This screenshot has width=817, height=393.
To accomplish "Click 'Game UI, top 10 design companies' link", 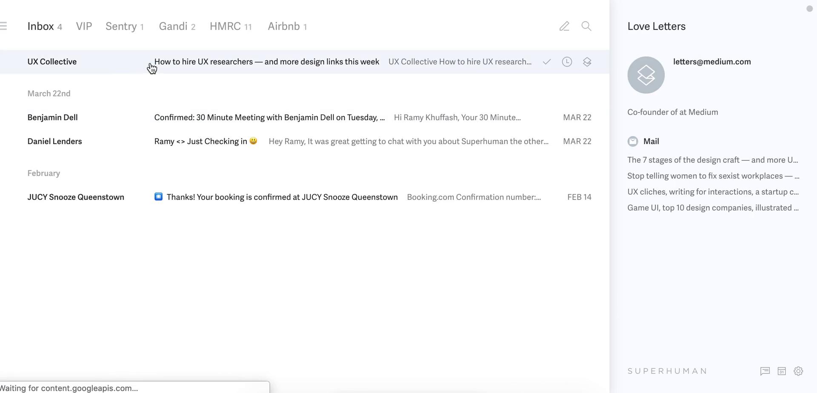I will (713, 208).
